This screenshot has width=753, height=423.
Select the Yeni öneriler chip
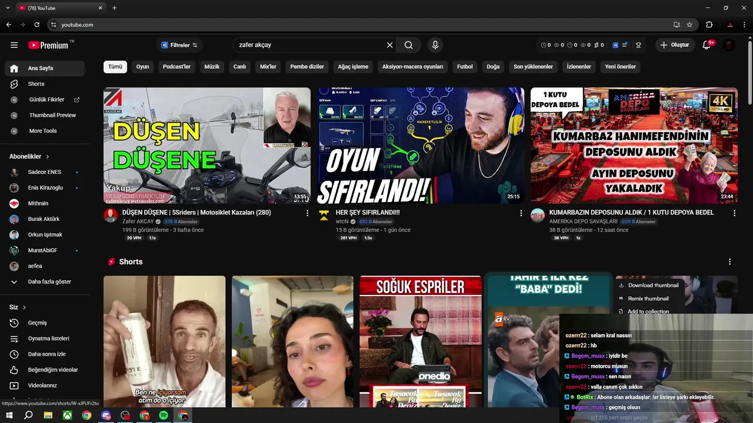[620, 67]
